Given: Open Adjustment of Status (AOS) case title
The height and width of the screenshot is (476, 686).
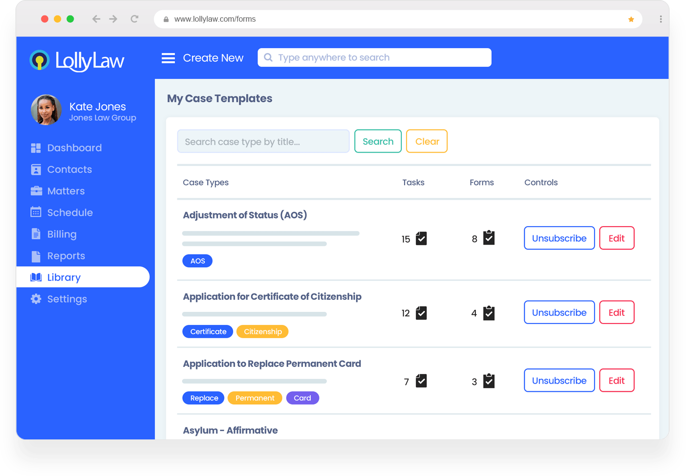Looking at the screenshot, I should tap(245, 215).
